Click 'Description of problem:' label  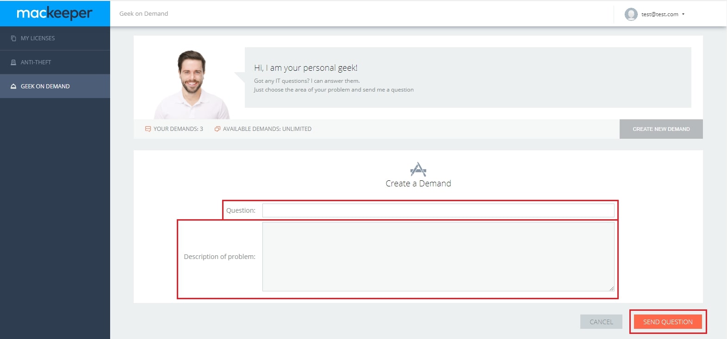[x=219, y=257]
